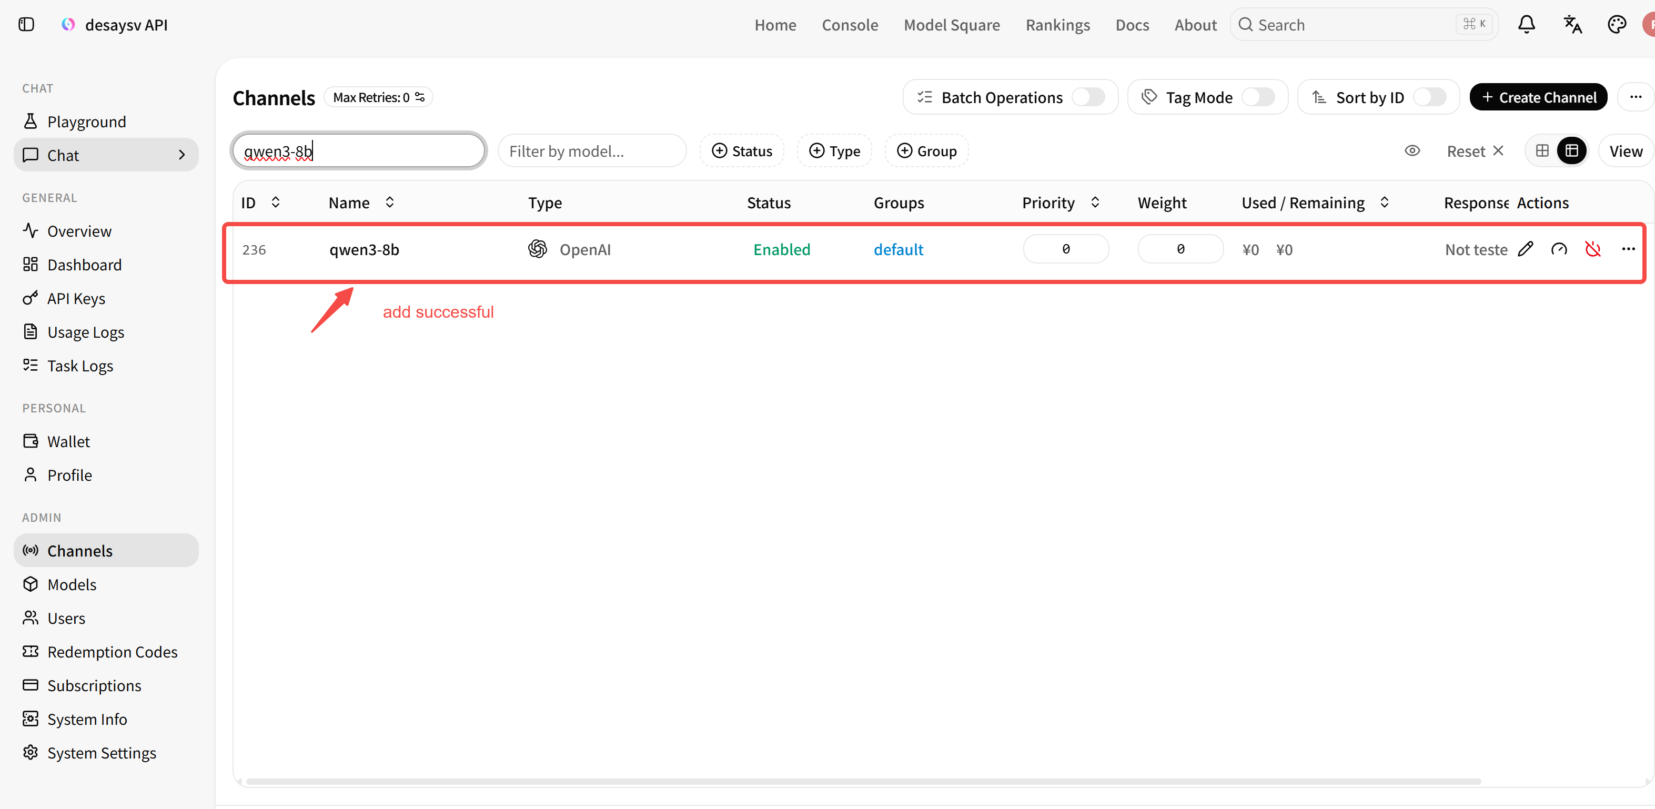This screenshot has width=1655, height=809.
Task: Sort table by Priority column
Action: (1095, 203)
